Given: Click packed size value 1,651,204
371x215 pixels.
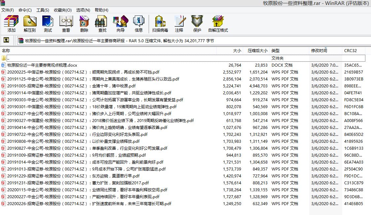Looking at the screenshot, I should point(258,72).
